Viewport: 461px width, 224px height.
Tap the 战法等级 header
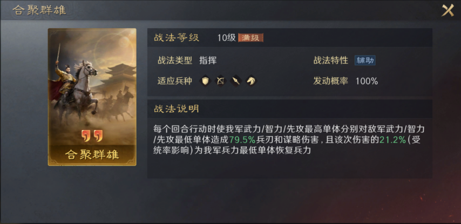(177, 38)
